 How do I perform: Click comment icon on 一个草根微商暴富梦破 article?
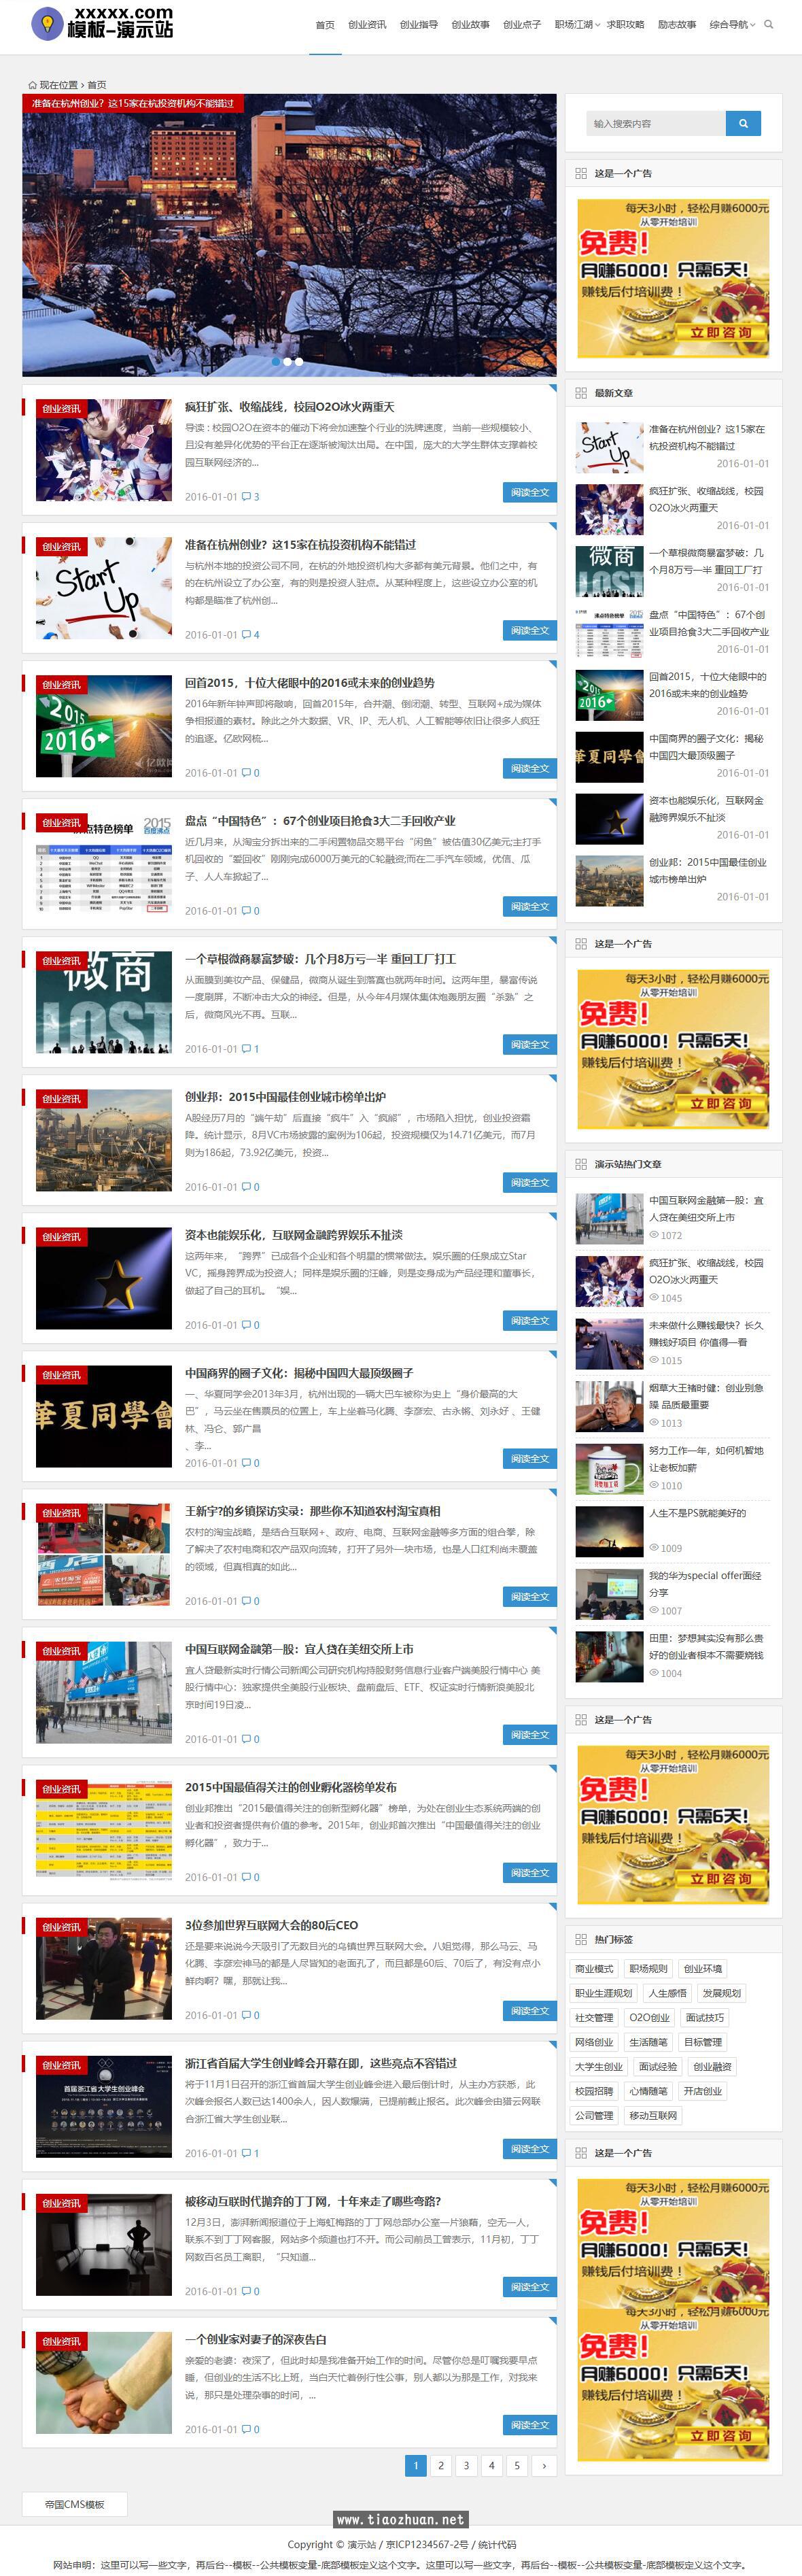tap(245, 1049)
